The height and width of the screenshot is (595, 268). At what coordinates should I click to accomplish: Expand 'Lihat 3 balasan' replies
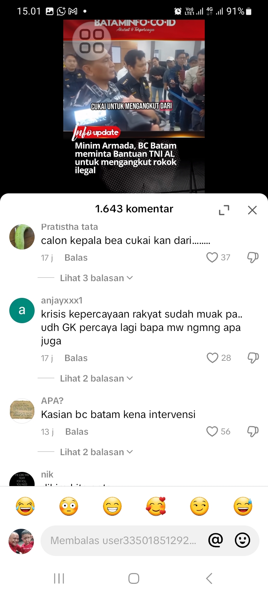click(96, 278)
